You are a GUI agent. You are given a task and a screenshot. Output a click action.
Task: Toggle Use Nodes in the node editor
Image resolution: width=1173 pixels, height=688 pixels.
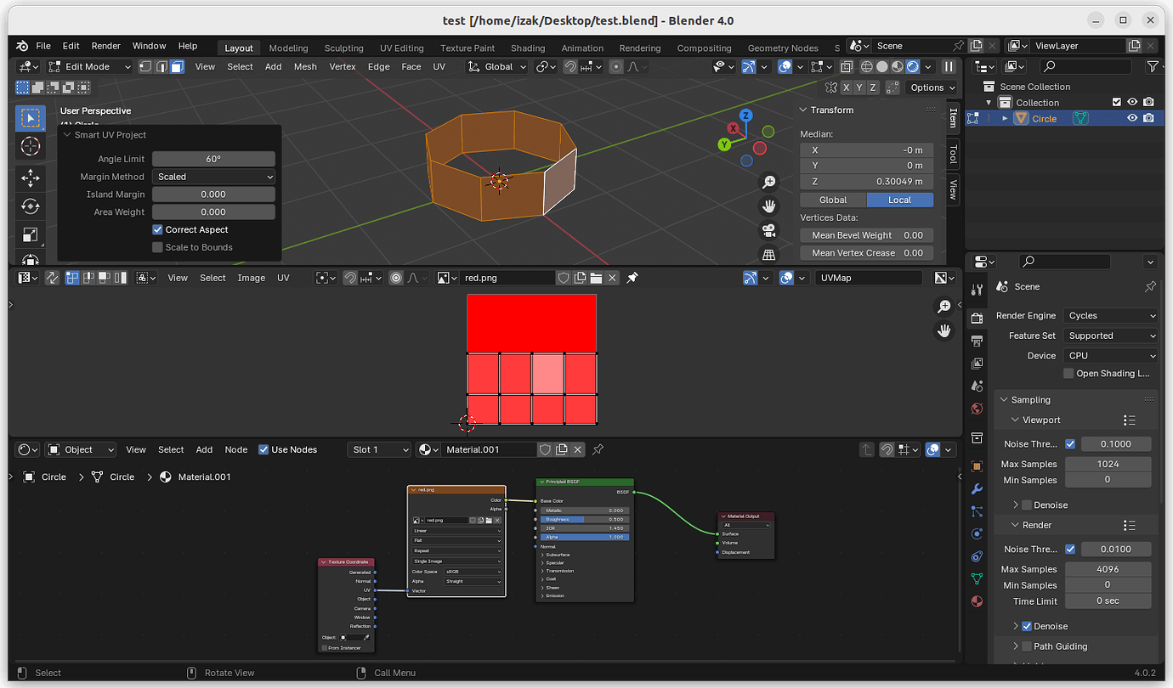(263, 449)
